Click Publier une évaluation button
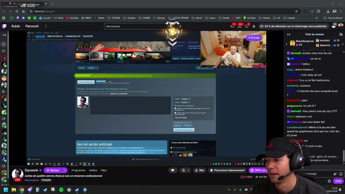Image resolution: width=345 pixels, height=194 pixels. (184, 130)
